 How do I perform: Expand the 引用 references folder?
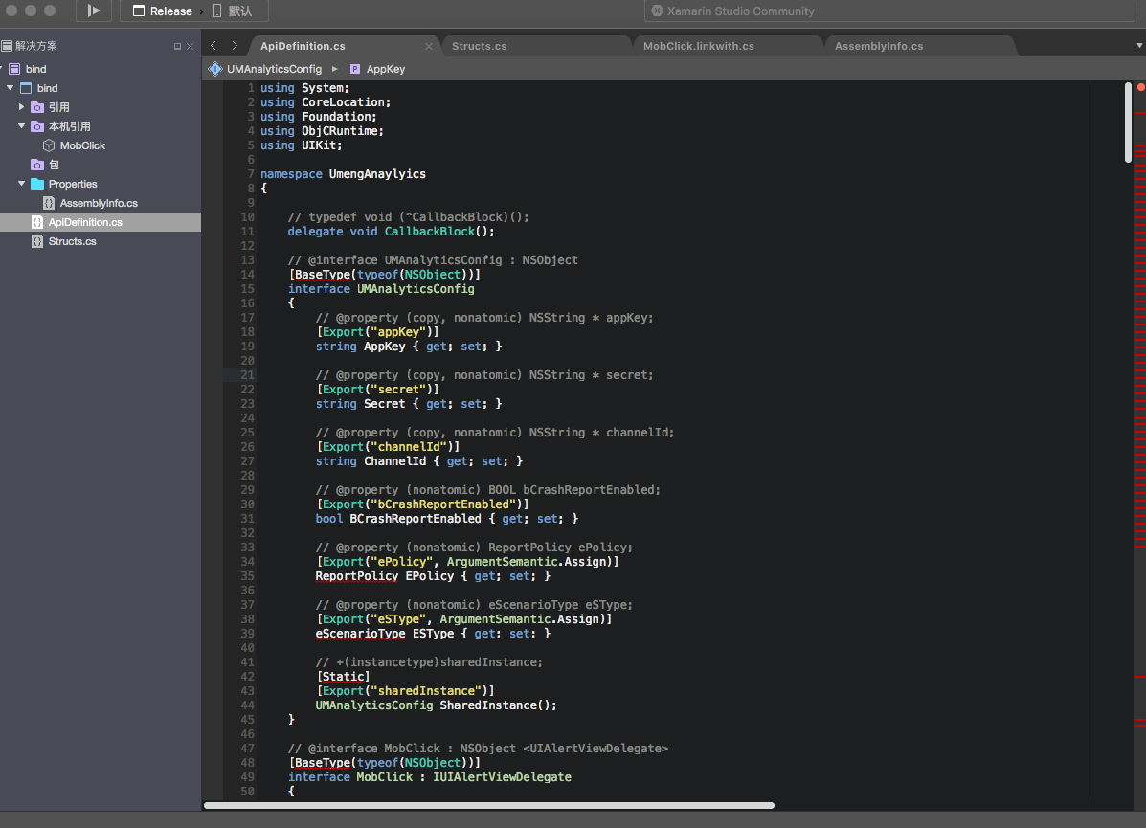(x=21, y=106)
